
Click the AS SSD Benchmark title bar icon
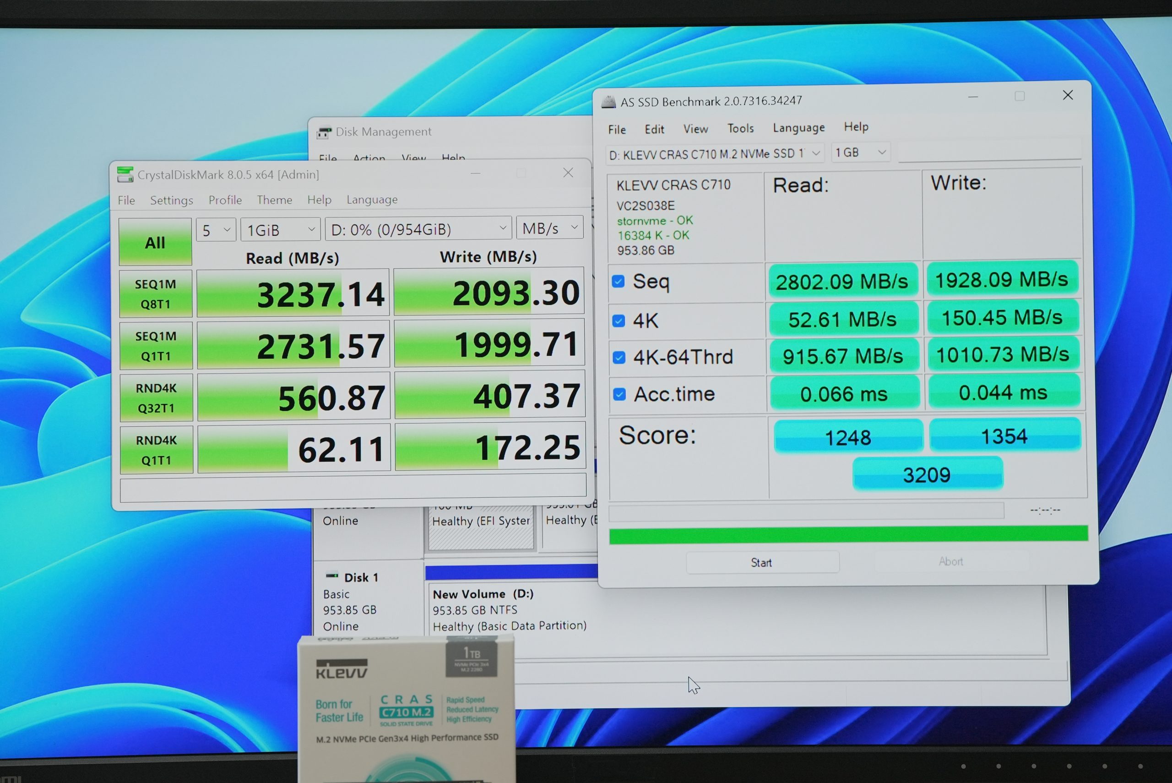pyautogui.click(x=608, y=102)
